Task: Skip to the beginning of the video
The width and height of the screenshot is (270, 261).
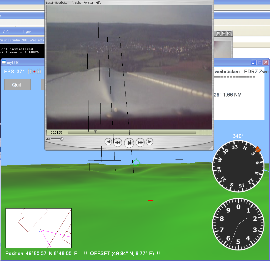Action: tap(108, 142)
